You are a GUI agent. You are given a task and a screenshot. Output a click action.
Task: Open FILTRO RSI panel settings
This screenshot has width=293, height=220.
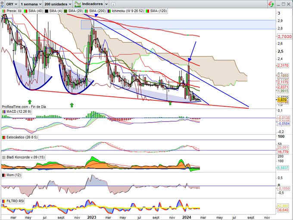pyautogui.click(x=13, y=201)
